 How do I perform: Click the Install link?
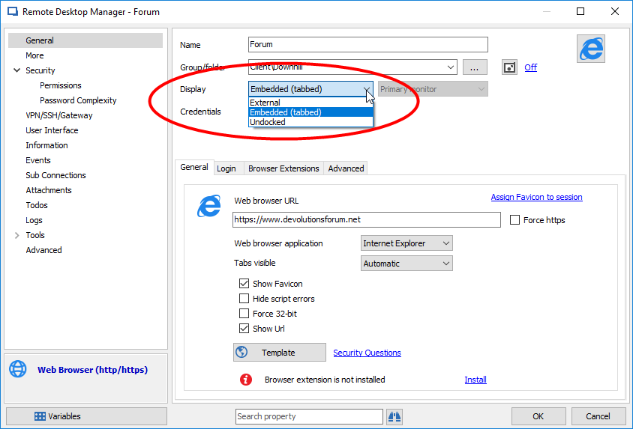475,380
